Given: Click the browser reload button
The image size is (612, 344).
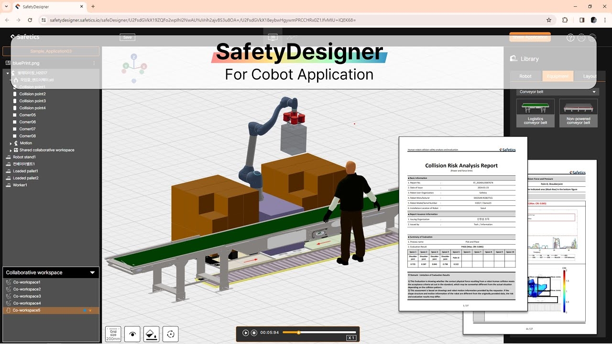Looking at the screenshot, I should click(x=30, y=20).
